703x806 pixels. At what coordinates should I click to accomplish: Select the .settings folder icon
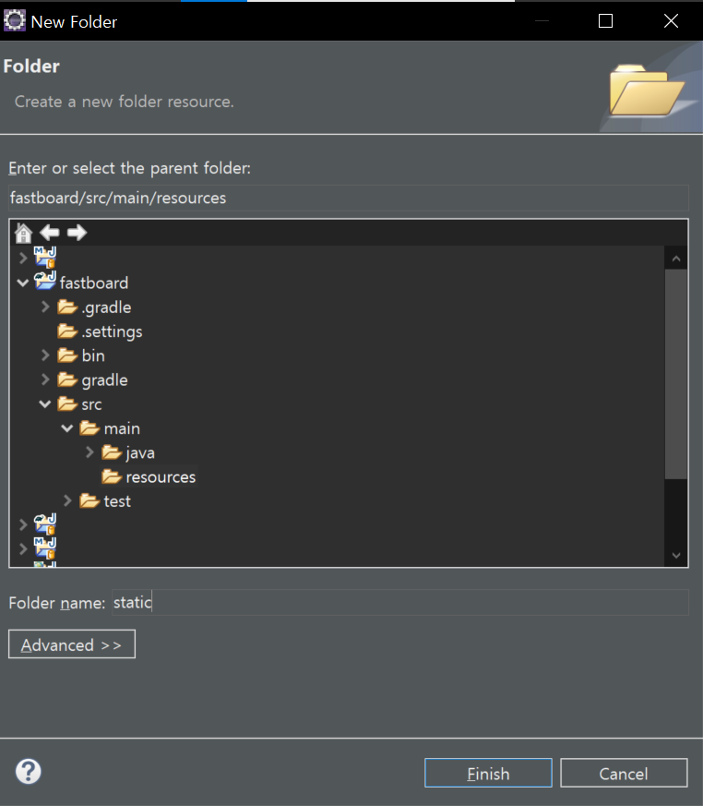coord(67,331)
